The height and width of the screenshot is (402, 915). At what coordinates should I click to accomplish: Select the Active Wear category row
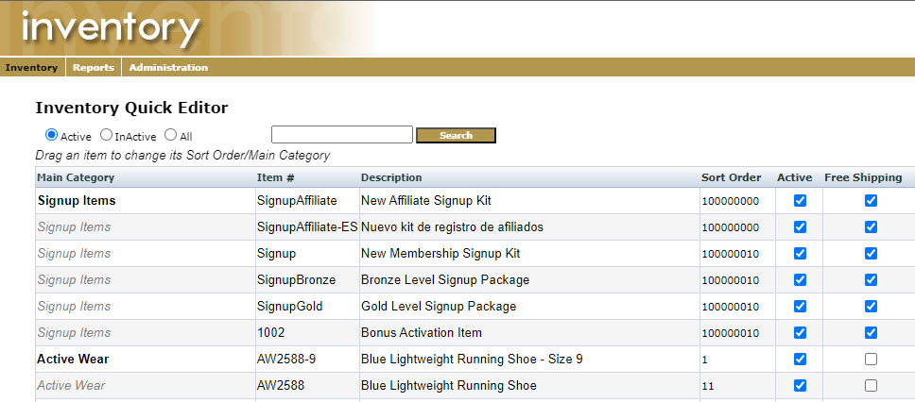coord(74,360)
